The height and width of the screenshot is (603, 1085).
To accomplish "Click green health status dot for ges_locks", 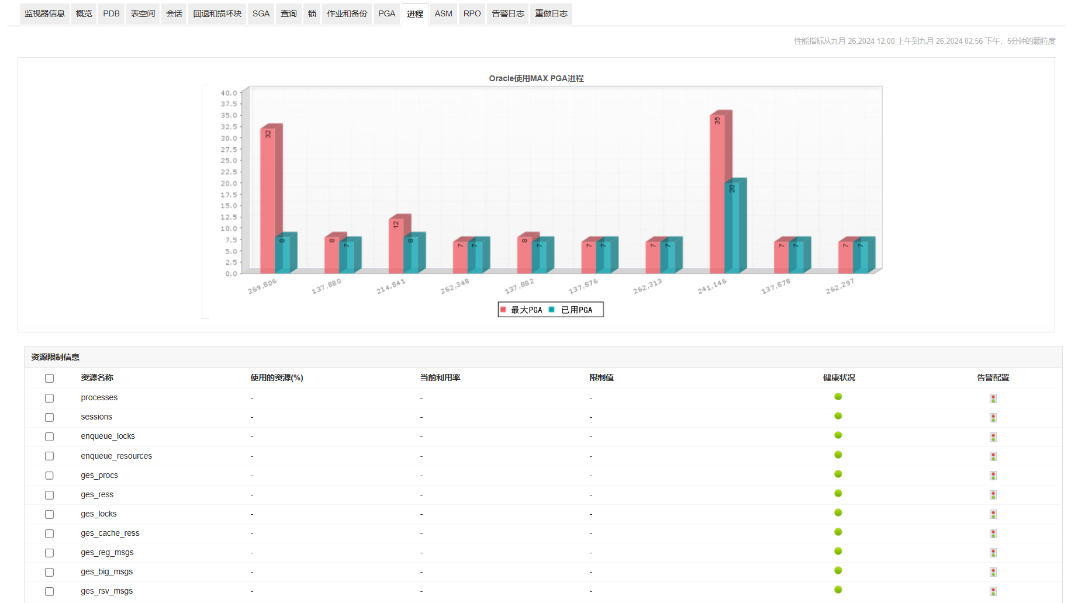I will 838,512.
